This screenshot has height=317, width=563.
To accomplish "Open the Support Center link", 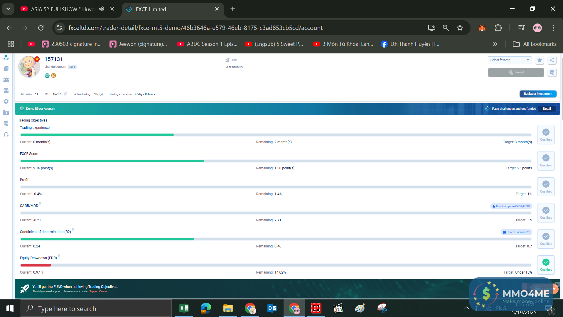I will point(98,292).
